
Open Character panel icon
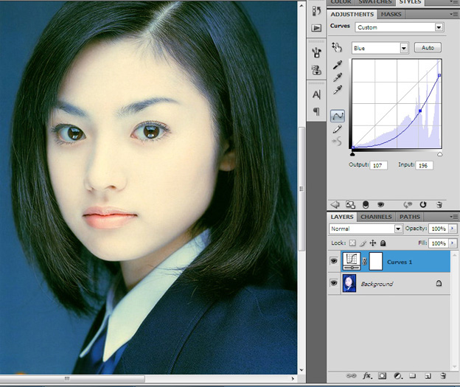pyautogui.click(x=316, y=94)
